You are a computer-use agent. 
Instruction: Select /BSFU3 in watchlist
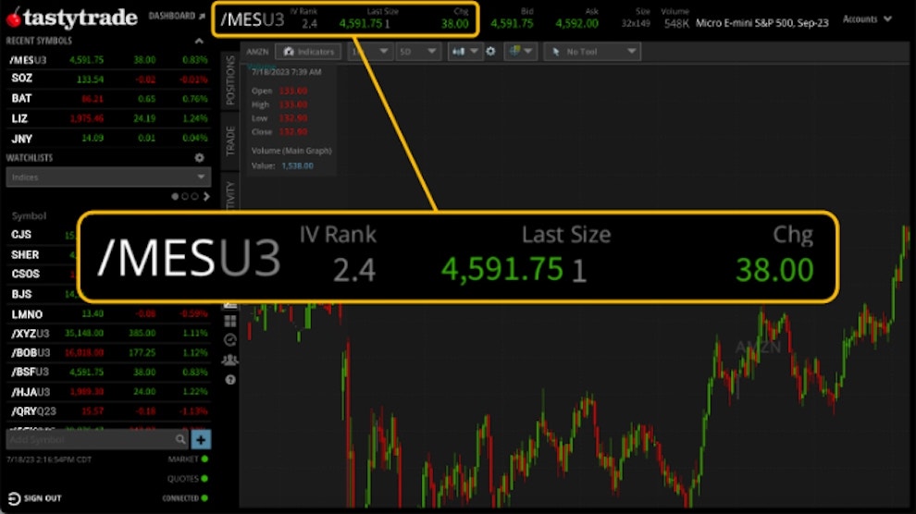click(x=108, y=372)
